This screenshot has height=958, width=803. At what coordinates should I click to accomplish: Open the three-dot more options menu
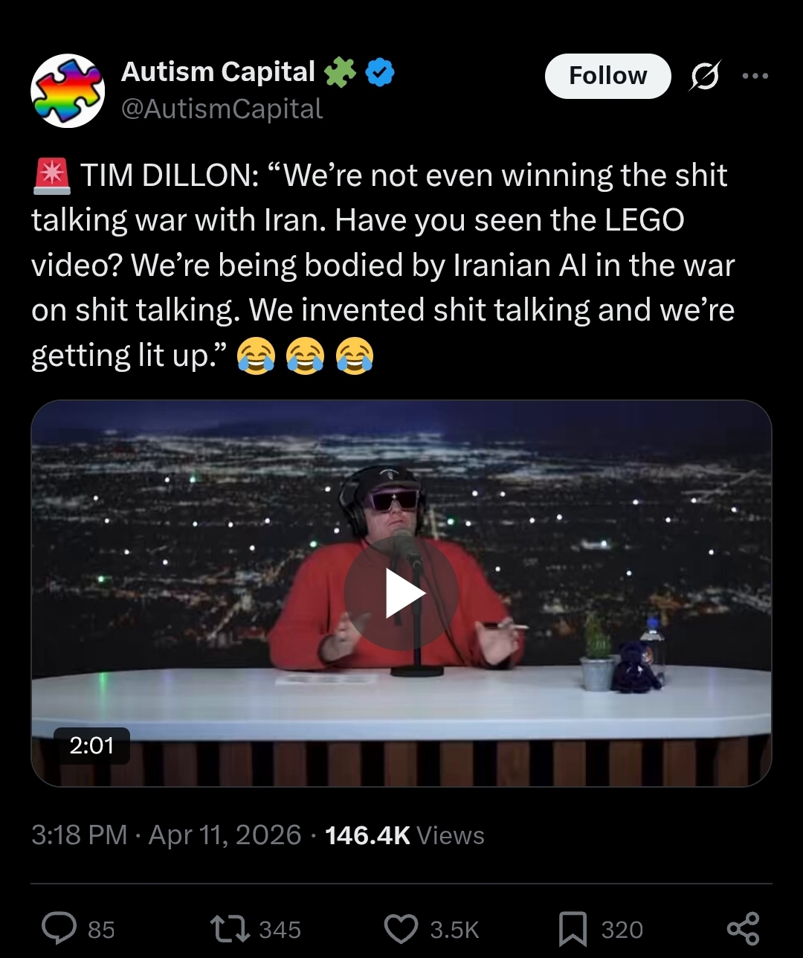755,76
